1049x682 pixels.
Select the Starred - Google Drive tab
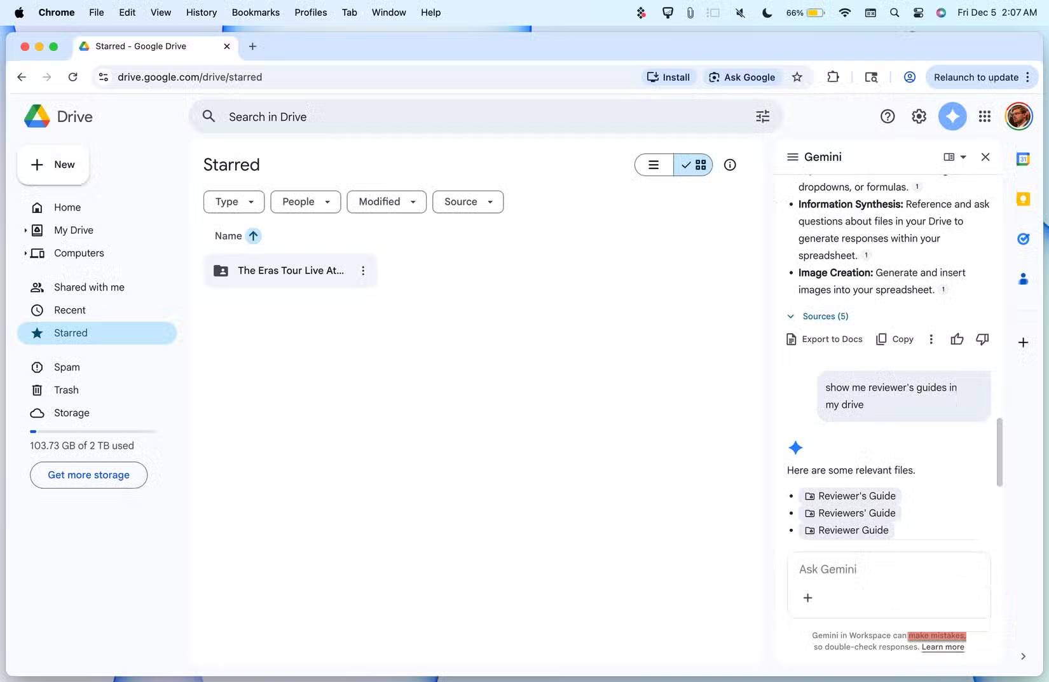155,46
